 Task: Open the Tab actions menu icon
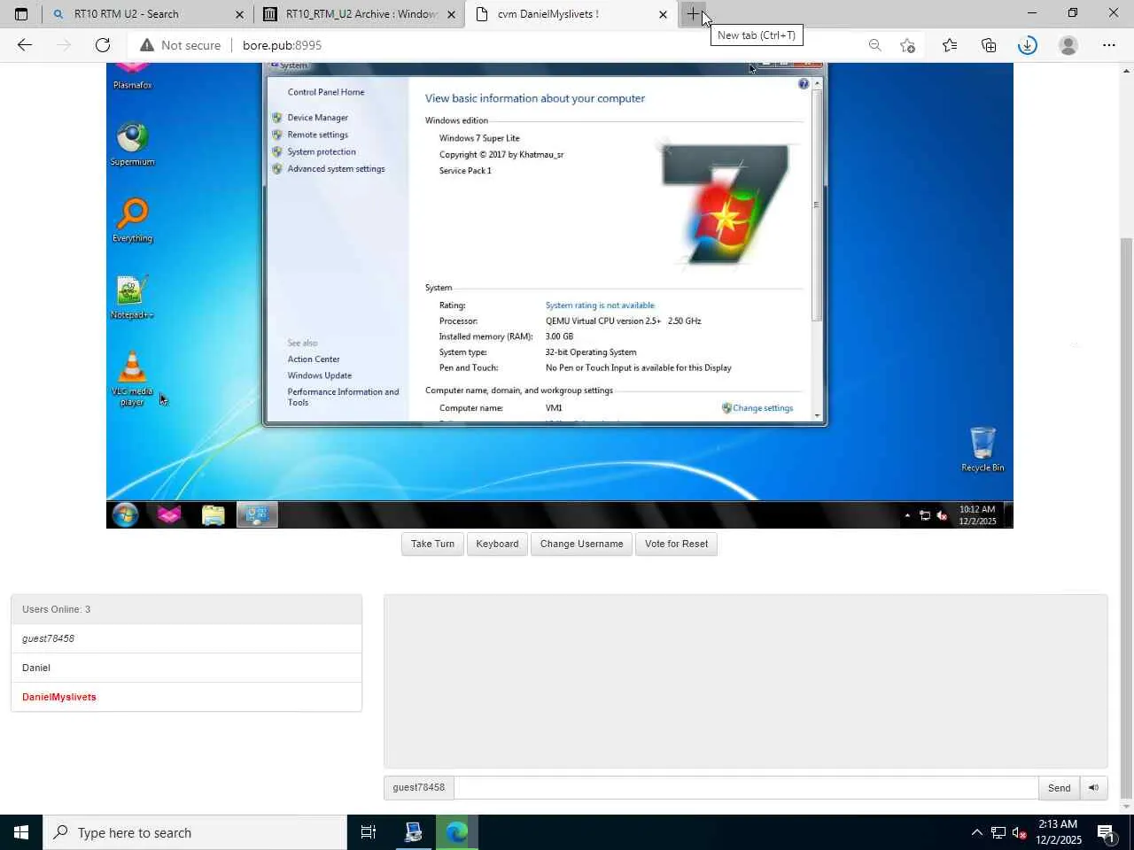(21, 14)
